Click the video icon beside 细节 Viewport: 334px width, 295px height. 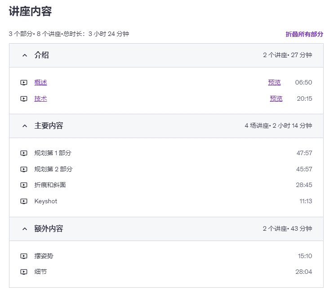coord(24,272)
